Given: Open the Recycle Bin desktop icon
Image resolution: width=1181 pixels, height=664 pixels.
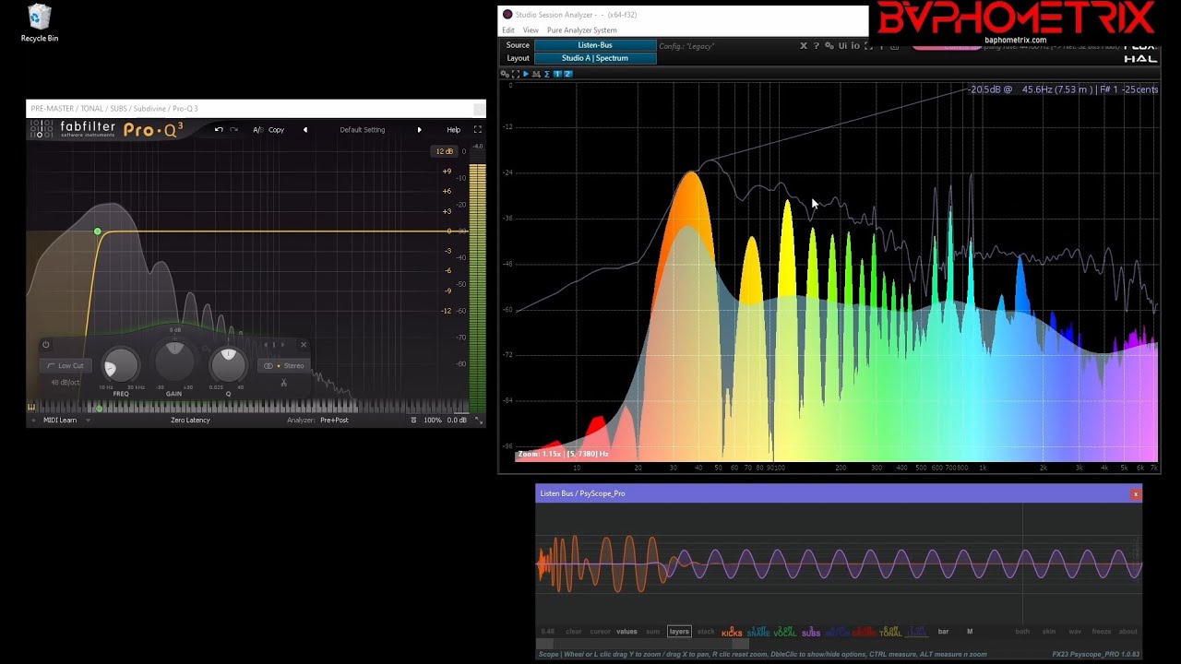Looking at the screenshot, I should pos(40,23).
